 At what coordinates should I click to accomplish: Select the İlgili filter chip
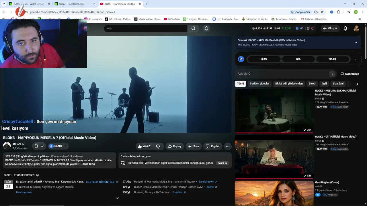[x=324, y=84]
